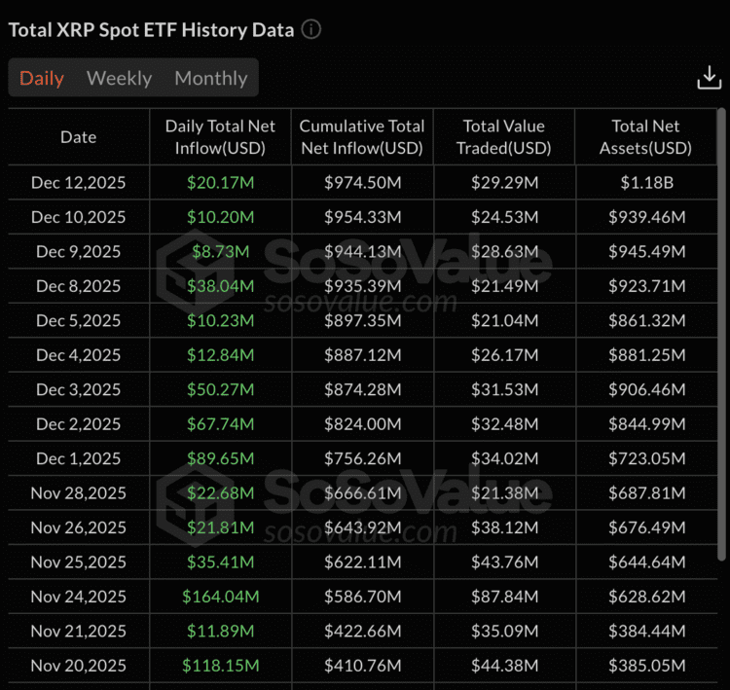This screenshot has width=730, height=690.
Task: Click the $38.12M value traded cell
Action: click(504, 527)
